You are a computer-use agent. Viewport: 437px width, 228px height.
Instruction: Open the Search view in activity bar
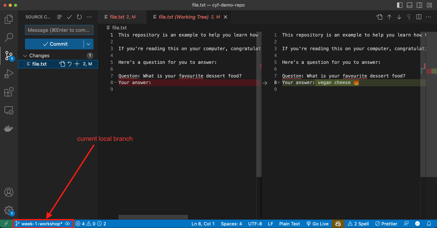tap(9, 37)
